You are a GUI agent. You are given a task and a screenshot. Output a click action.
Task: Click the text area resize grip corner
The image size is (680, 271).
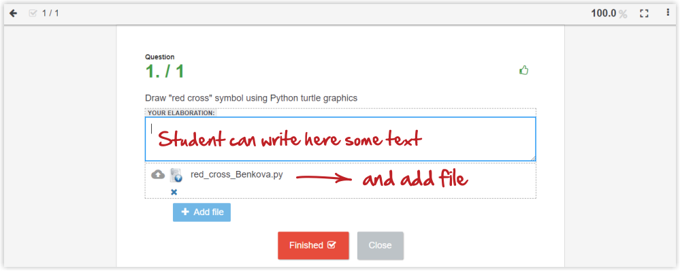533,158
